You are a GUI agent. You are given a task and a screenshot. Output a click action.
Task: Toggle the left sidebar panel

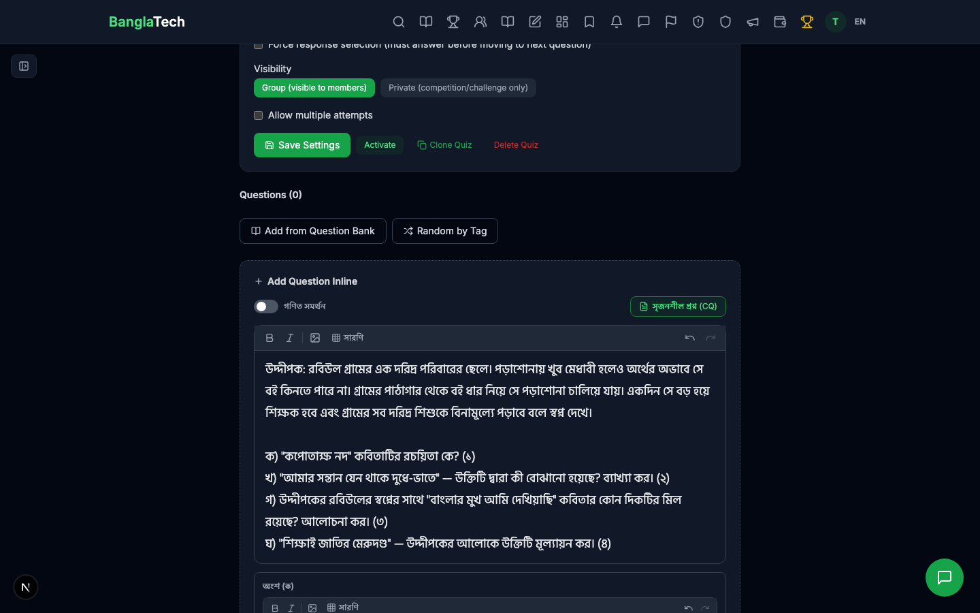click(x=24, y=66)
